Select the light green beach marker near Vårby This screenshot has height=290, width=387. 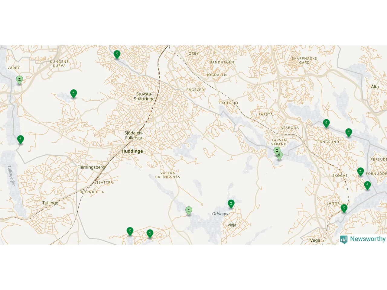tap(19, 80)
